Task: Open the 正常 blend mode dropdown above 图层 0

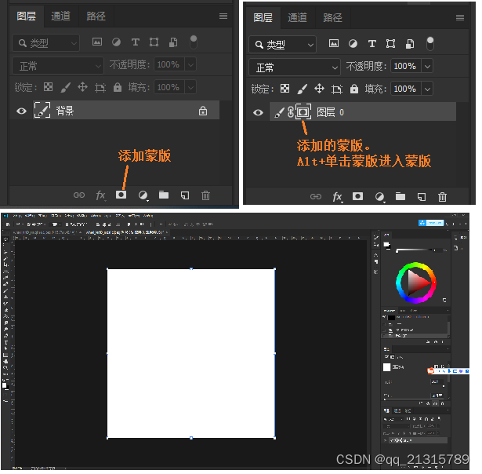Action: click(x=295, y=67)
